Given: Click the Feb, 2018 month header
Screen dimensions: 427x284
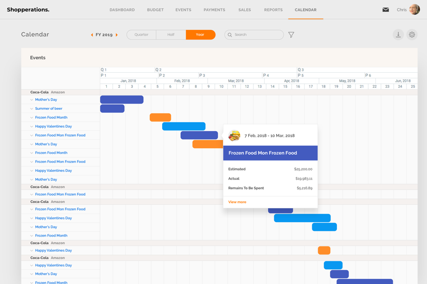Looking at the screenshot, I should click(182, 81).
